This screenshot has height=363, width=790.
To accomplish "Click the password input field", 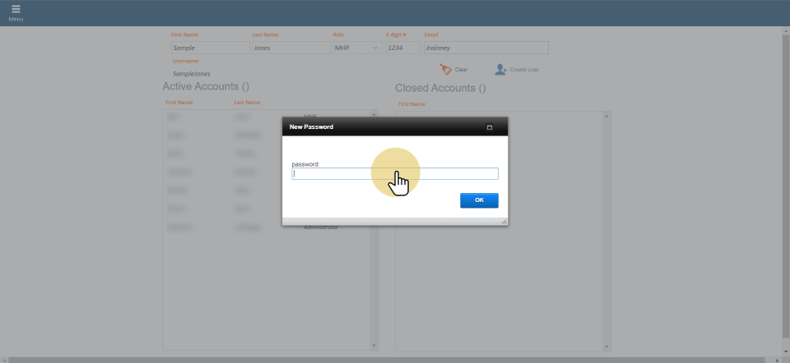I will (395, 173).
